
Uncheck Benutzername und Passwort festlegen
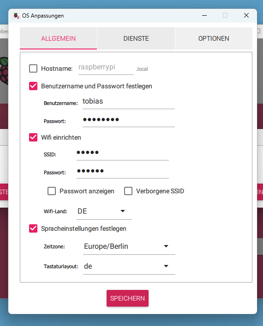coord(33,86)
